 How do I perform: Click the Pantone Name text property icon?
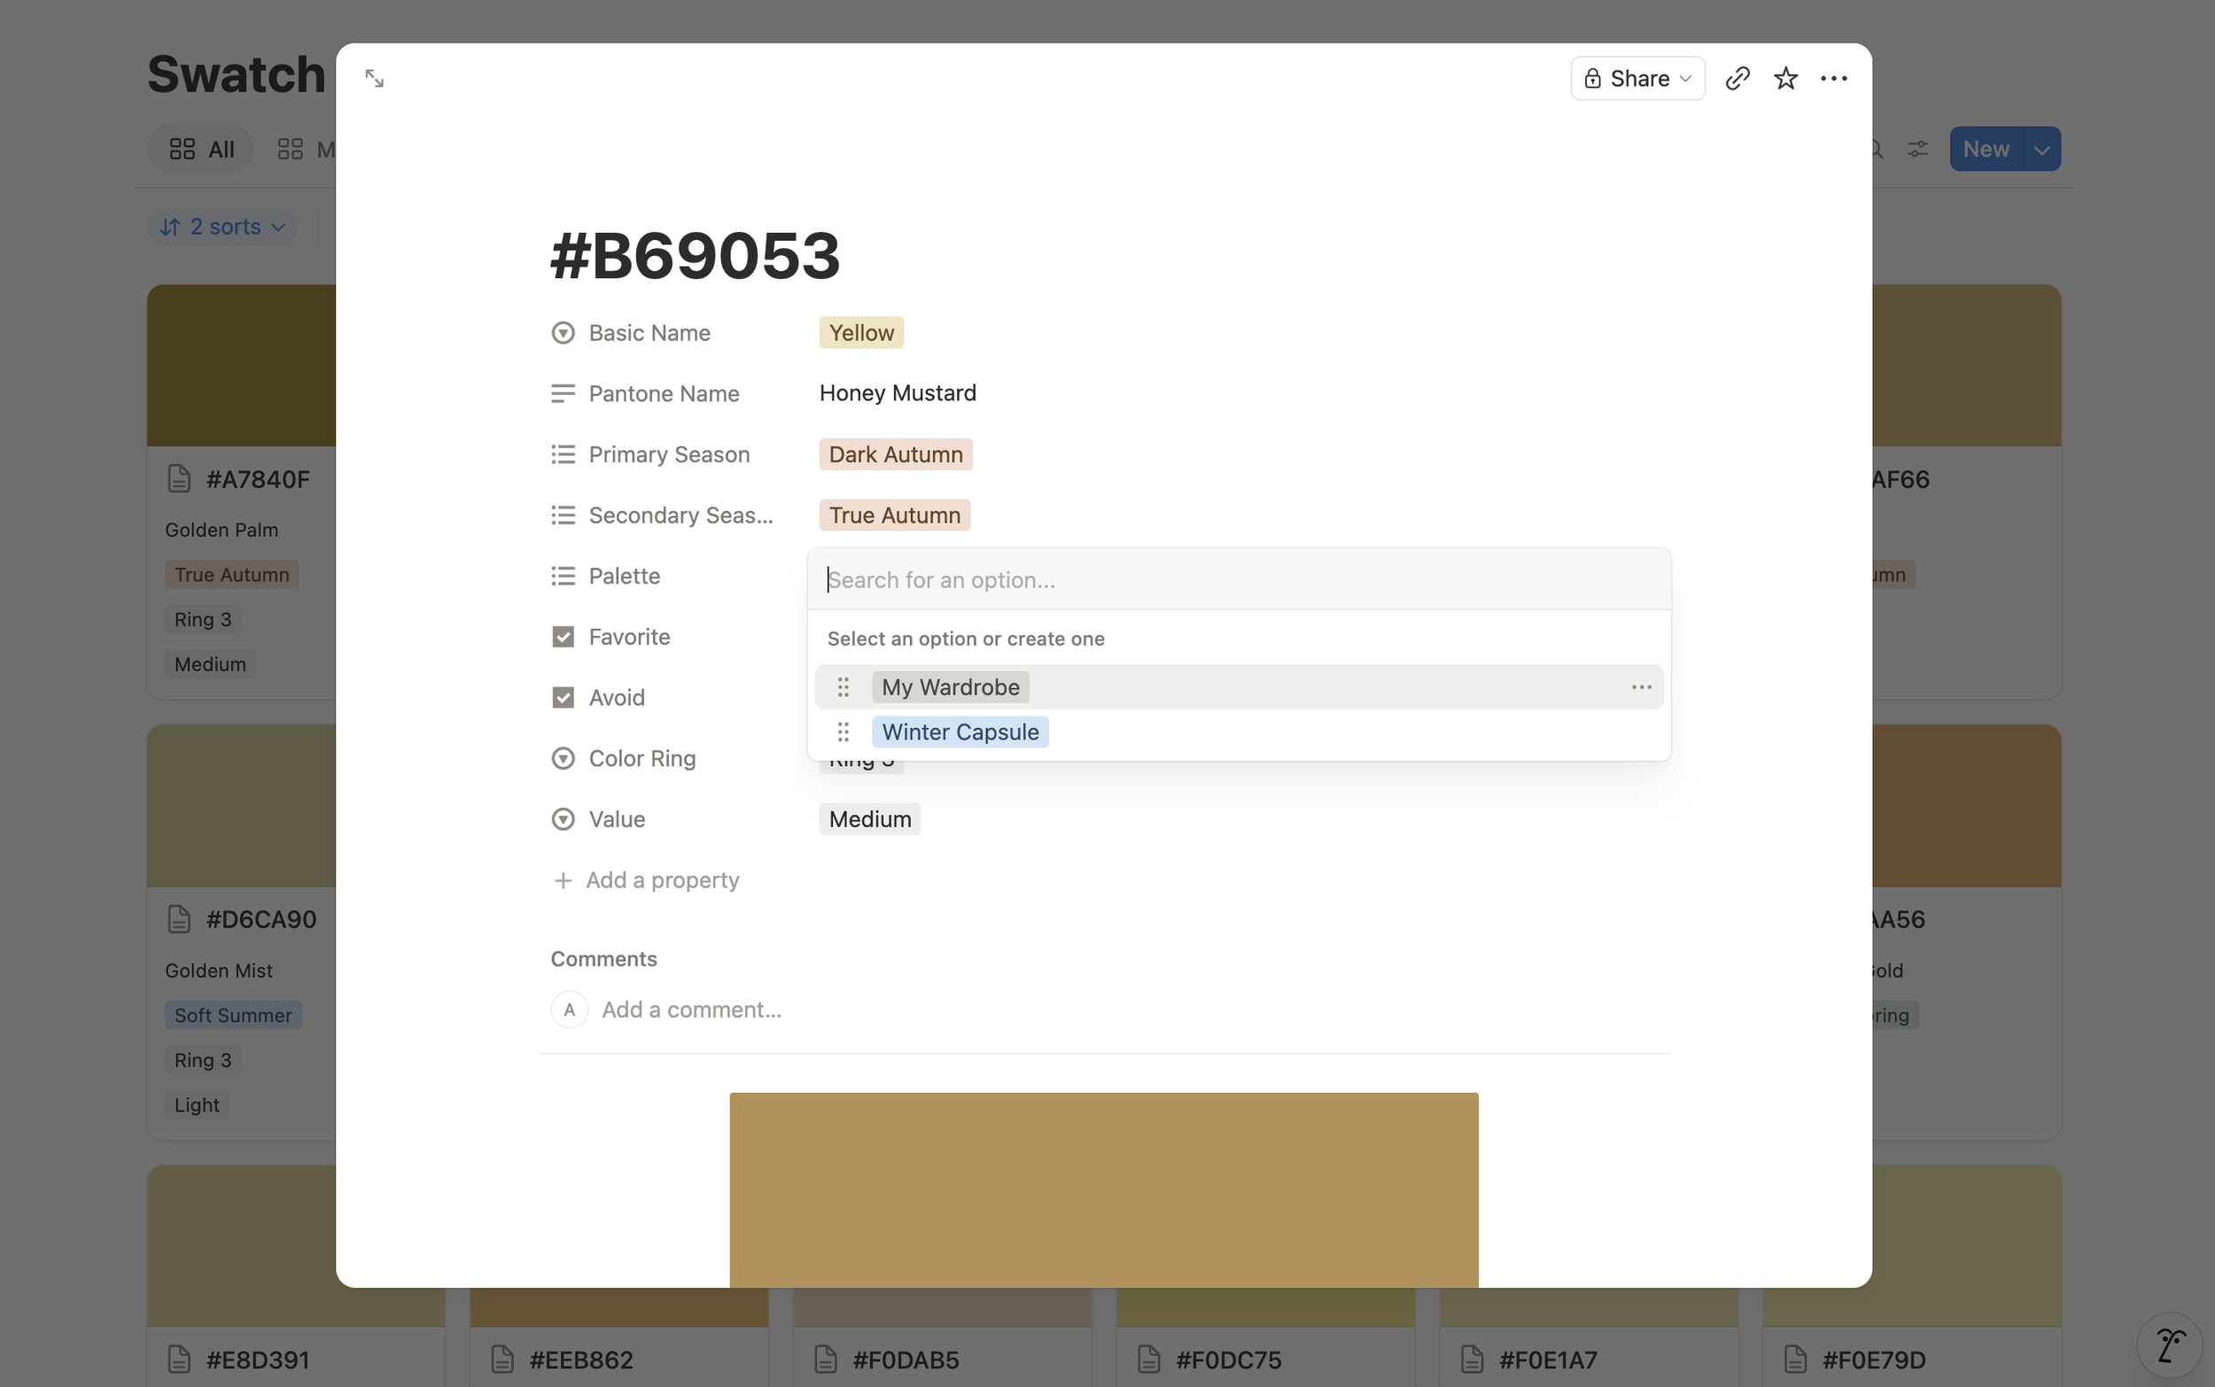coord(563,393)
